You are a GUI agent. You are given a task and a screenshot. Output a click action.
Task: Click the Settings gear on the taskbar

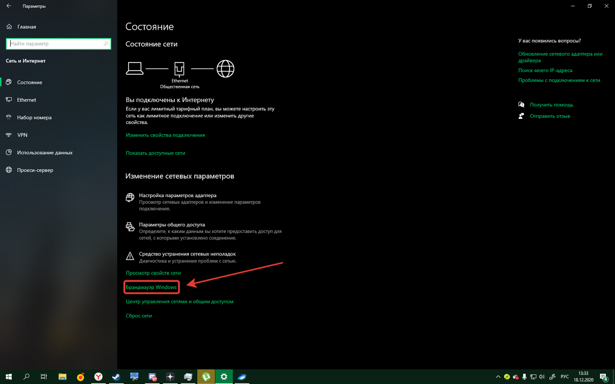[224, 376]
